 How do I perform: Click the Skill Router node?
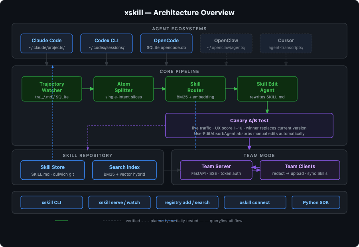click(195, 89)
